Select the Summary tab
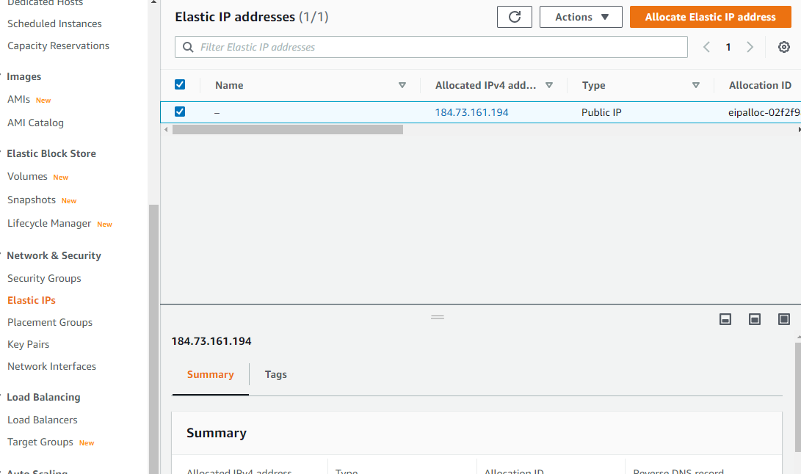Viewport: 801px width, 474px height. (x=211, y=374)
